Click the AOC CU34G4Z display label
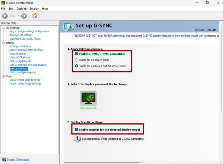The width and height of the screenshot is (223, 164). point(88,108)
